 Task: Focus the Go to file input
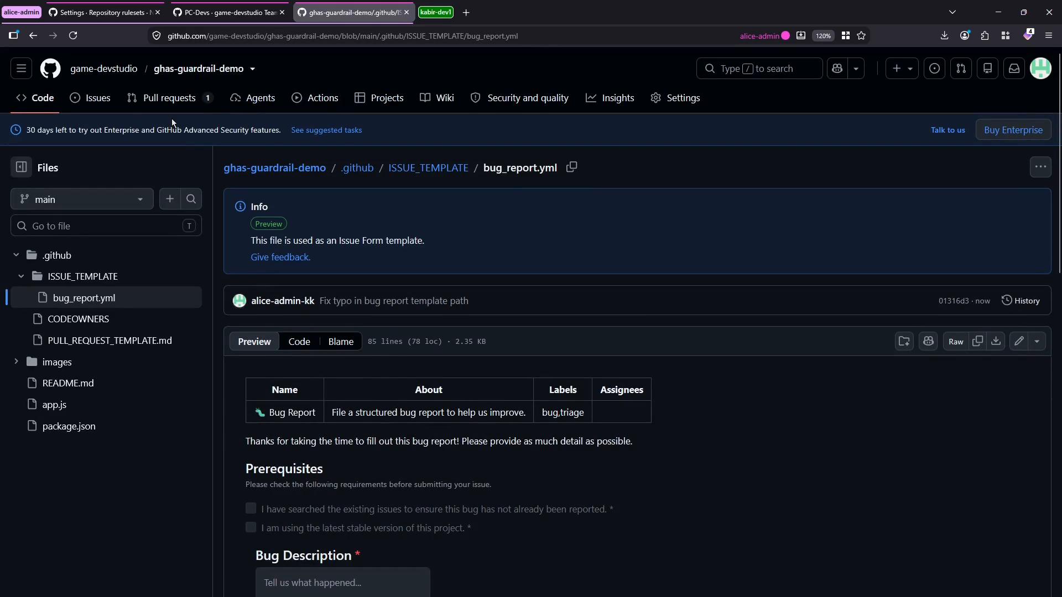coord(106,226)
